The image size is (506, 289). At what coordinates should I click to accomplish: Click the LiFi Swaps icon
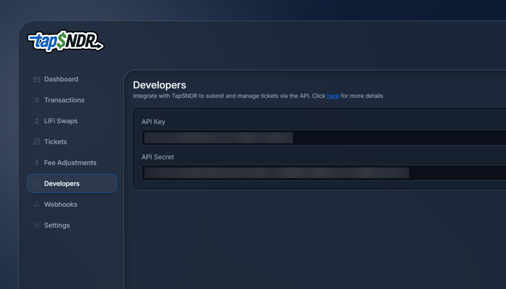click(x=36, y=121)
